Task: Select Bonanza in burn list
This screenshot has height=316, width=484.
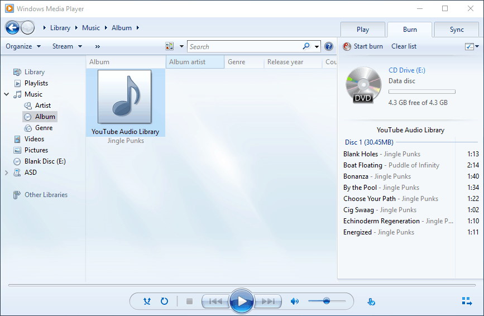Action: coord(411,176)
